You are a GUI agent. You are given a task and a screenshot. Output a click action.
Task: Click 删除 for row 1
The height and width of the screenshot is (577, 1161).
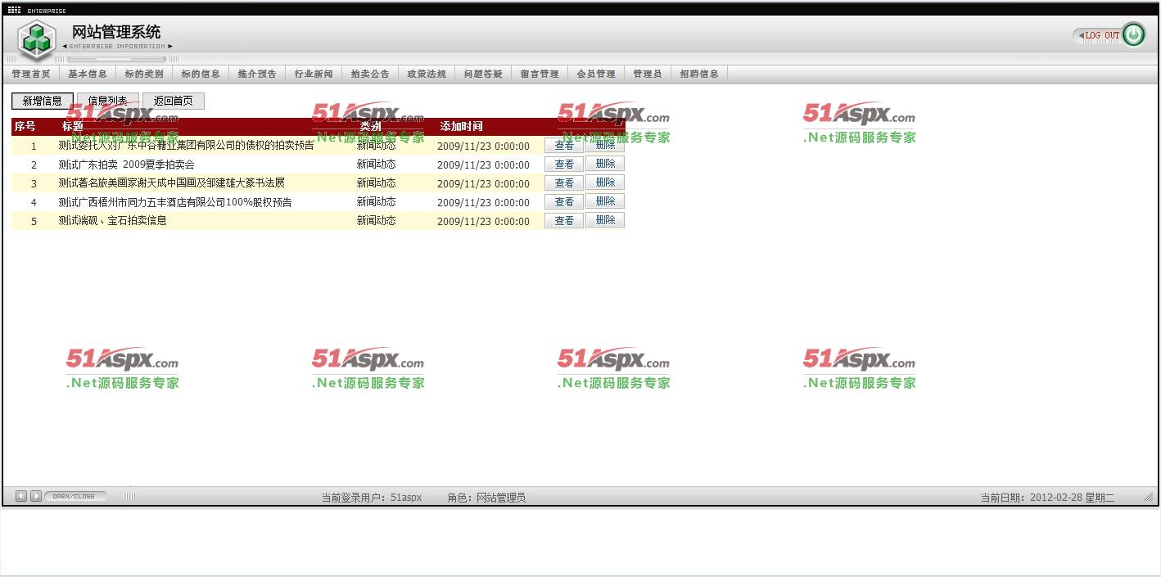point(605,145)
